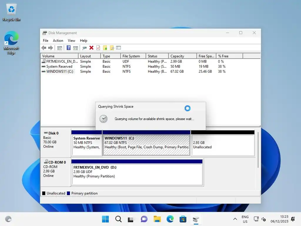Open File Explorer from the taskbar
301x226 pixels.
[x=157, y=219]
